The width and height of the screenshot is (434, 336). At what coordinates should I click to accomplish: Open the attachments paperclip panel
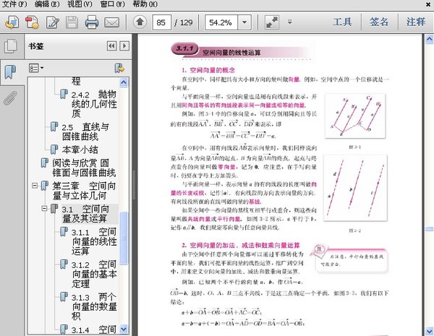pyautogui.click(x=10, y=98)
